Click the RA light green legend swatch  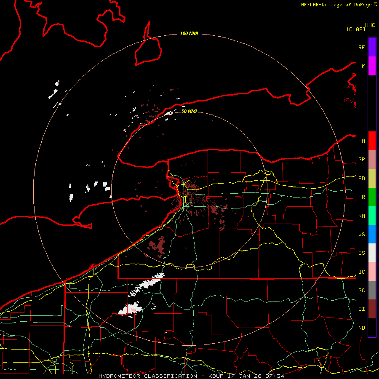tap(372, 216)
